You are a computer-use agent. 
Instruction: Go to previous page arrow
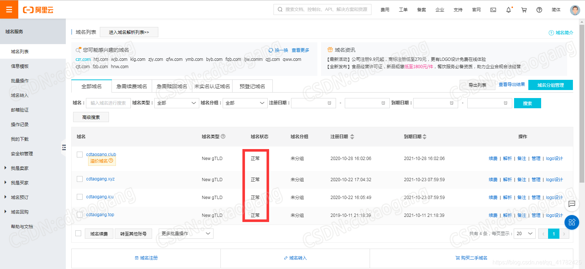point(543,234)
